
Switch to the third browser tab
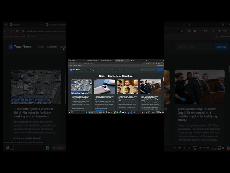107,60
